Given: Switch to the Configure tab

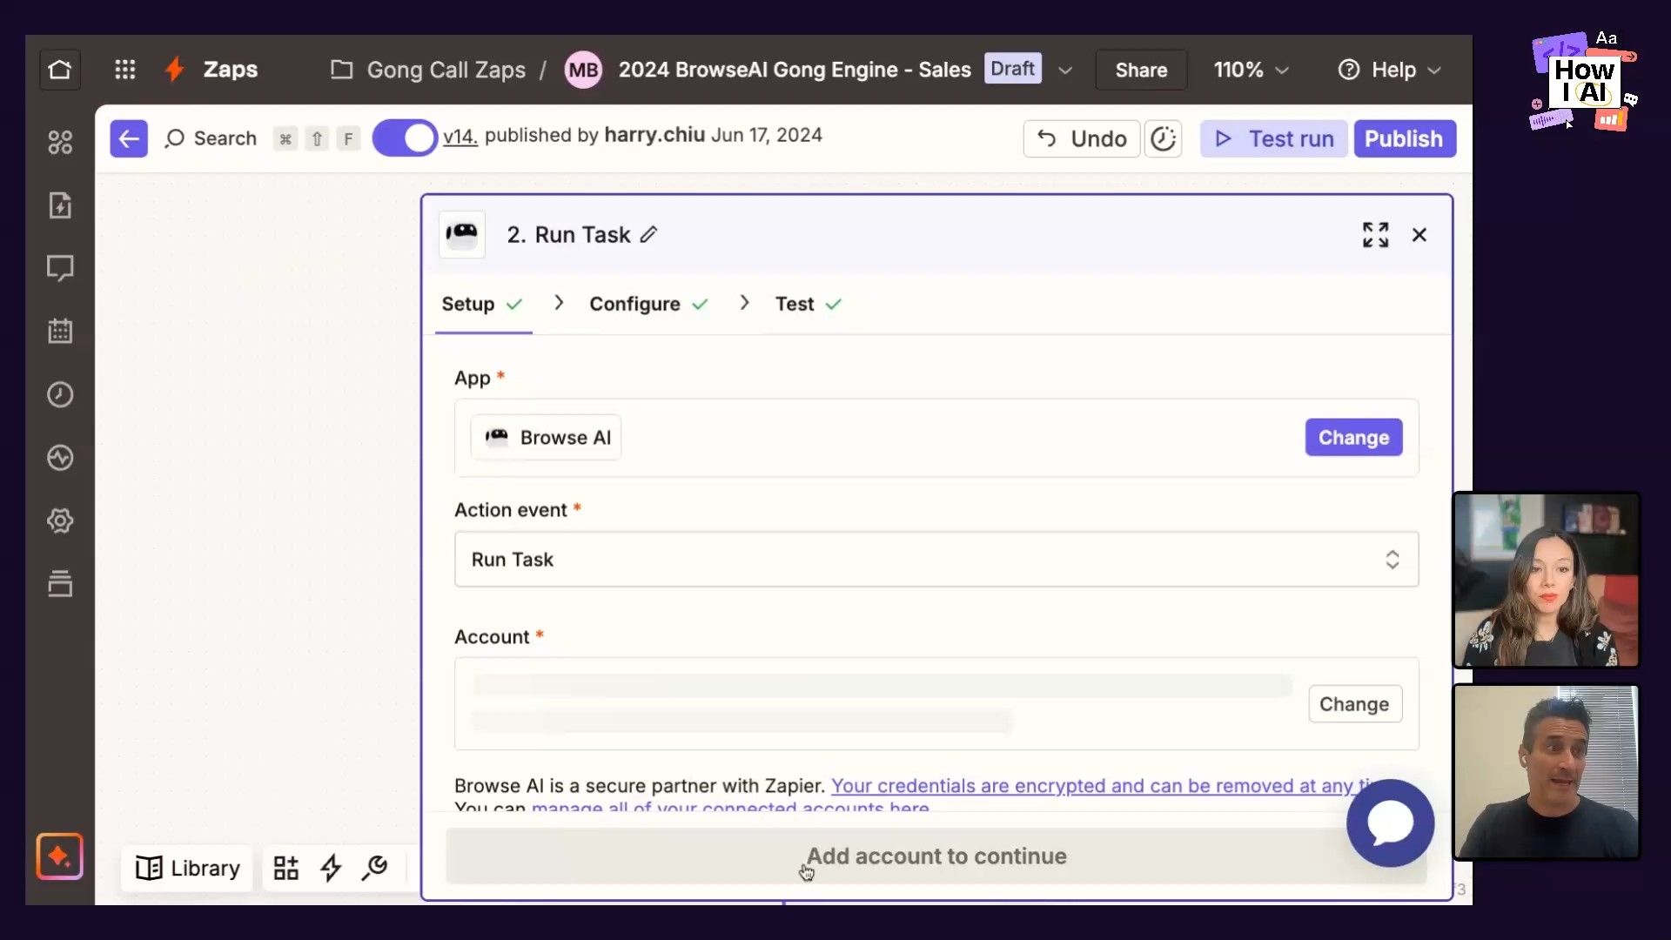Looking at the screenshot, I should (x=648, y=304).
